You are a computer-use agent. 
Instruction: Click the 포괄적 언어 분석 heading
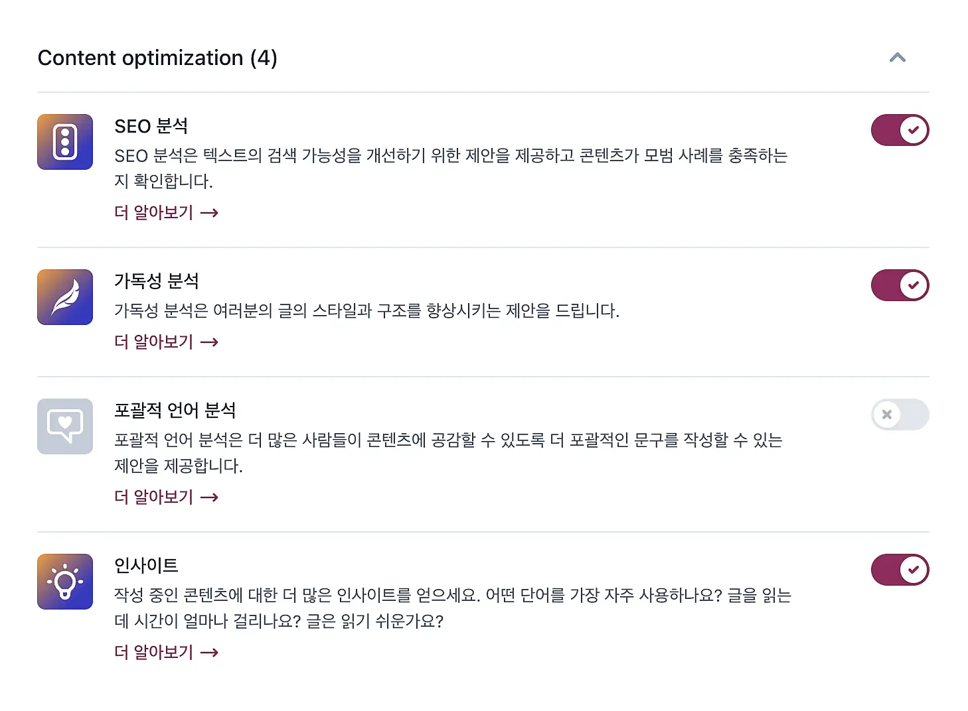click(x=175, y=411)
